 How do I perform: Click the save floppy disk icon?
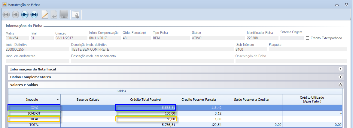click(x=63, y=14)
